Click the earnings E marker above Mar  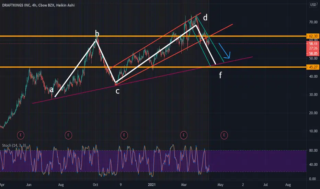tap(184, 135)
